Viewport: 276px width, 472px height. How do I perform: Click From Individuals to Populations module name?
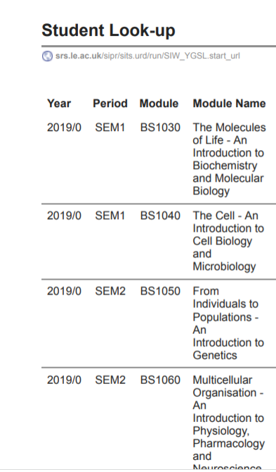click(x=228, y=323)
